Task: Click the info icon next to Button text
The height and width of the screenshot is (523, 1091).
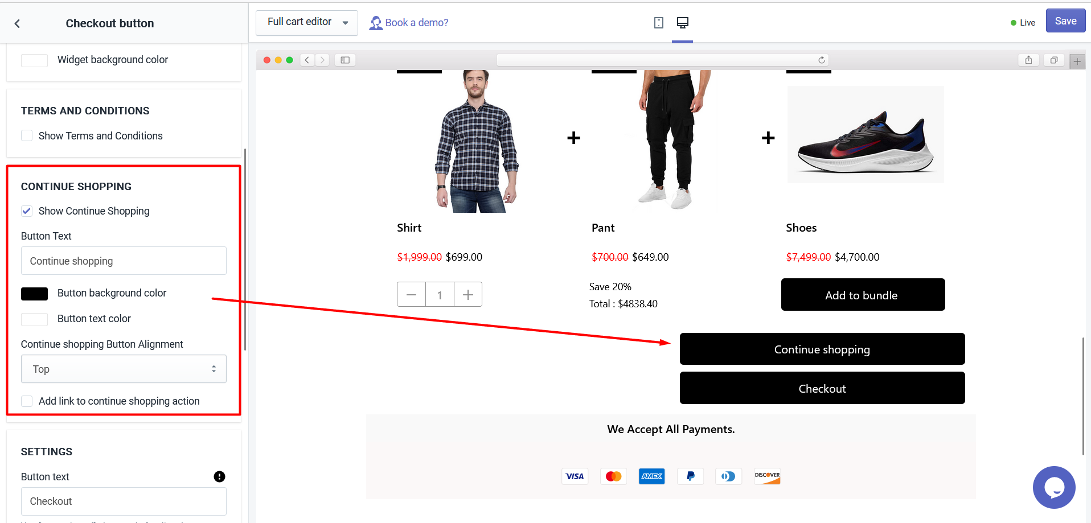Action: click(x=219, y=477)
